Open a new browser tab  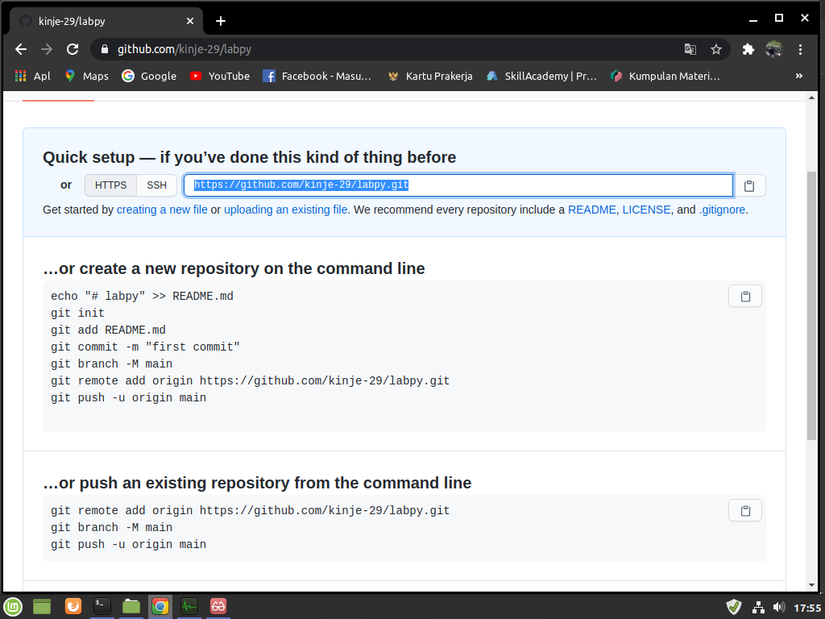point(221,21)
